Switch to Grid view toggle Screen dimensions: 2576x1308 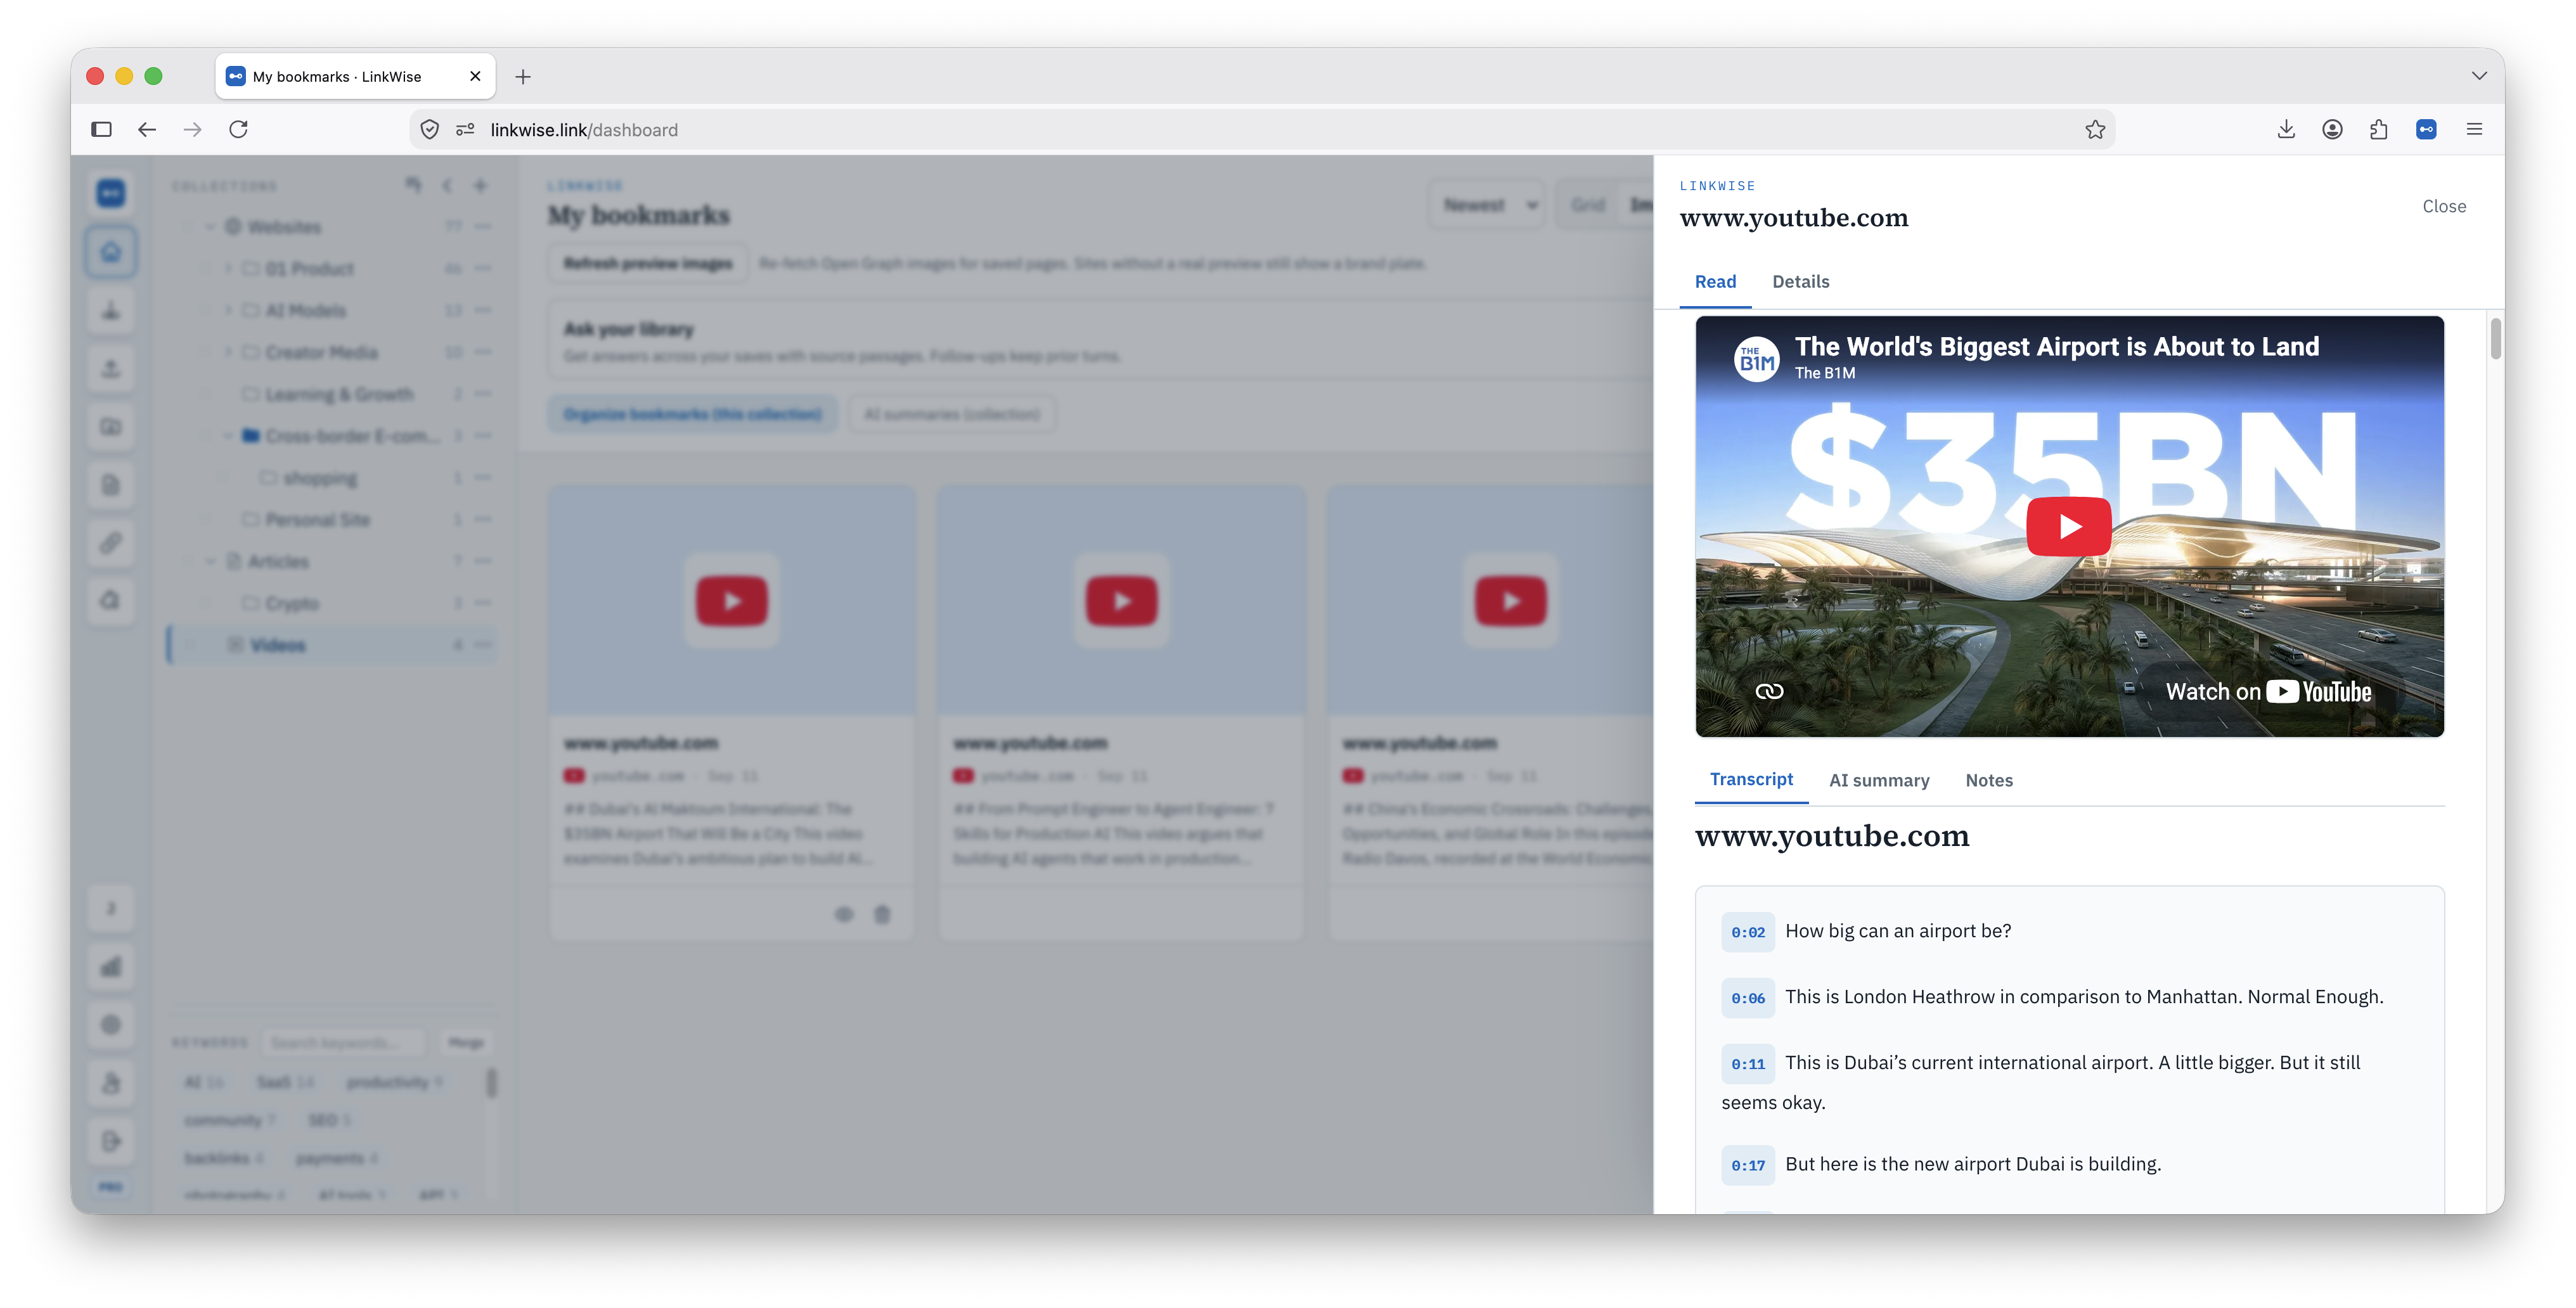(x=1588, y=205)
